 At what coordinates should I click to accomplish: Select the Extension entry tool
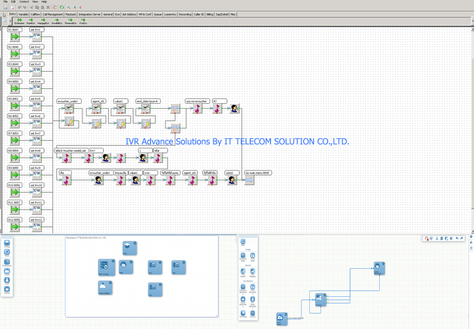tap(20, 21)
